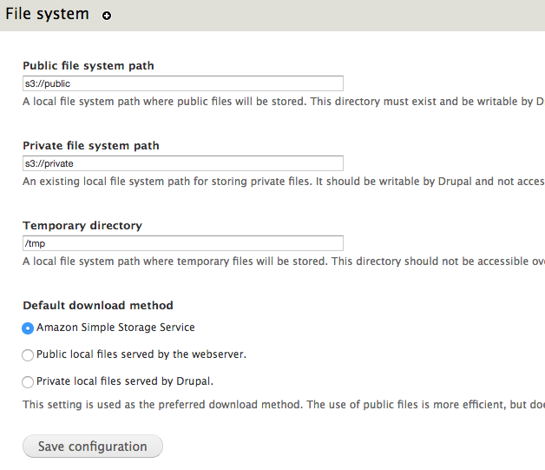Click the help text below Temporary directory
This screenshot has height=470, width=545.
click(278, 261)
